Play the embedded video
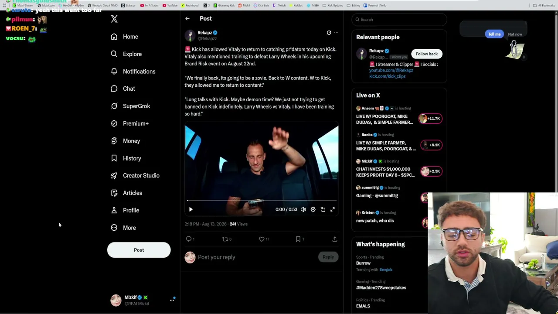This screenshot has height=314, width=558. (191, 209)
